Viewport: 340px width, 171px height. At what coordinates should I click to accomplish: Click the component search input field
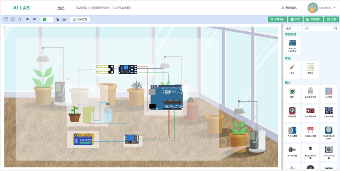[318, 29]
